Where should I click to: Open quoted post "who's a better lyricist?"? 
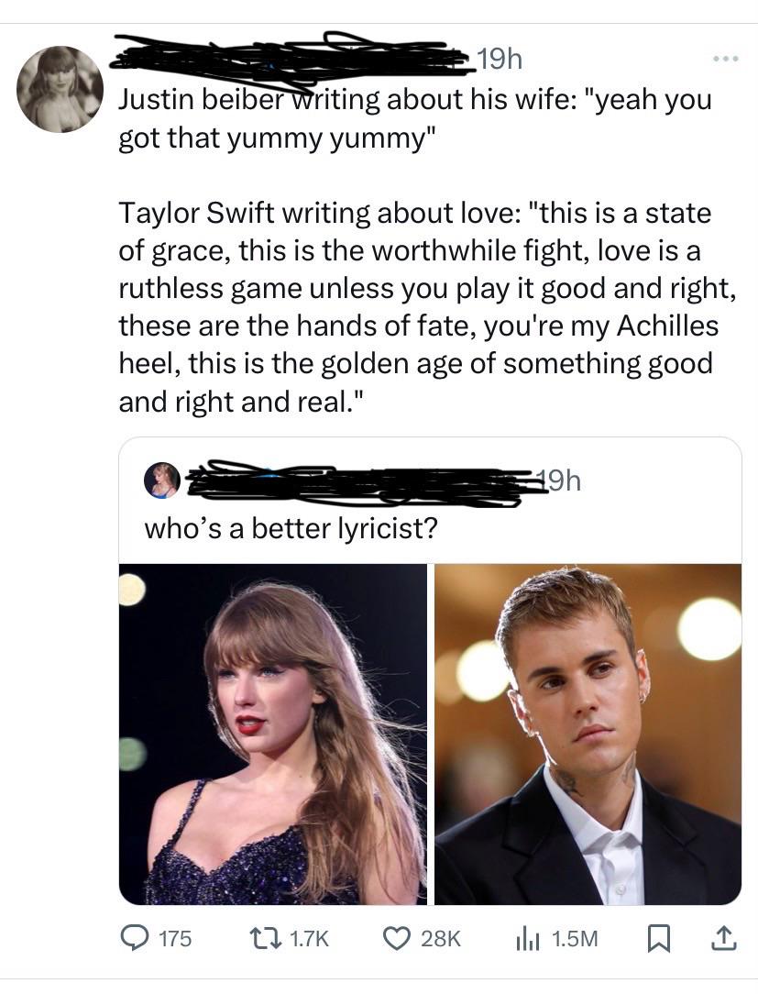point(290,530)
